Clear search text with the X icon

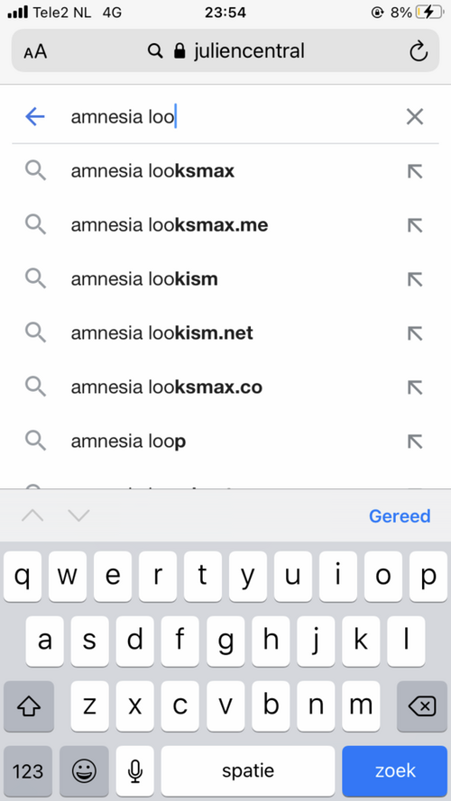415,117
